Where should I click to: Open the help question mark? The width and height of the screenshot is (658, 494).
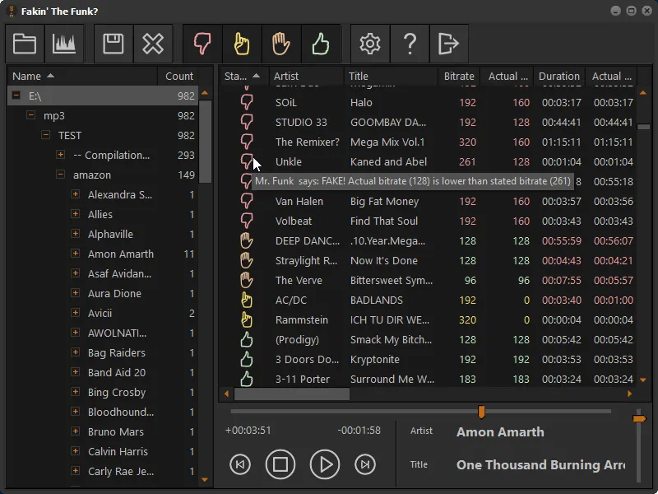410,44
